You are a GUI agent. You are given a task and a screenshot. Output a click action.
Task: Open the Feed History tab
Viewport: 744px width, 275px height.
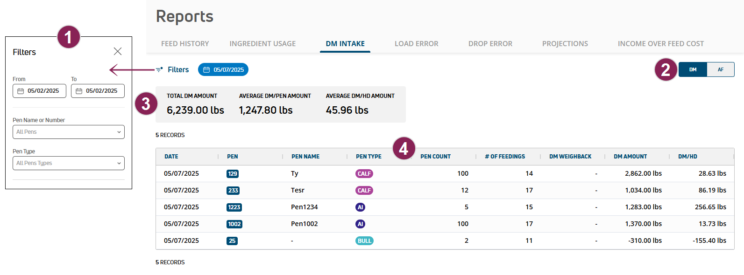(x=185, y=44)
